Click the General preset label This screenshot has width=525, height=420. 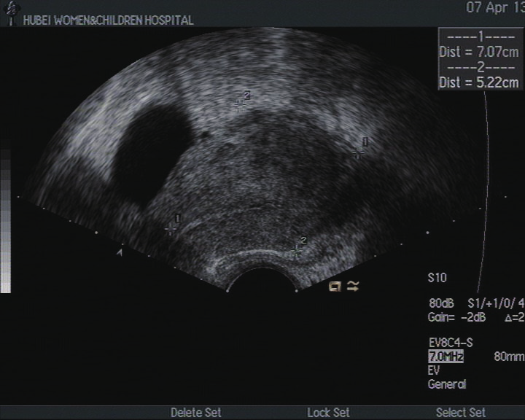(x=447, y=384)
